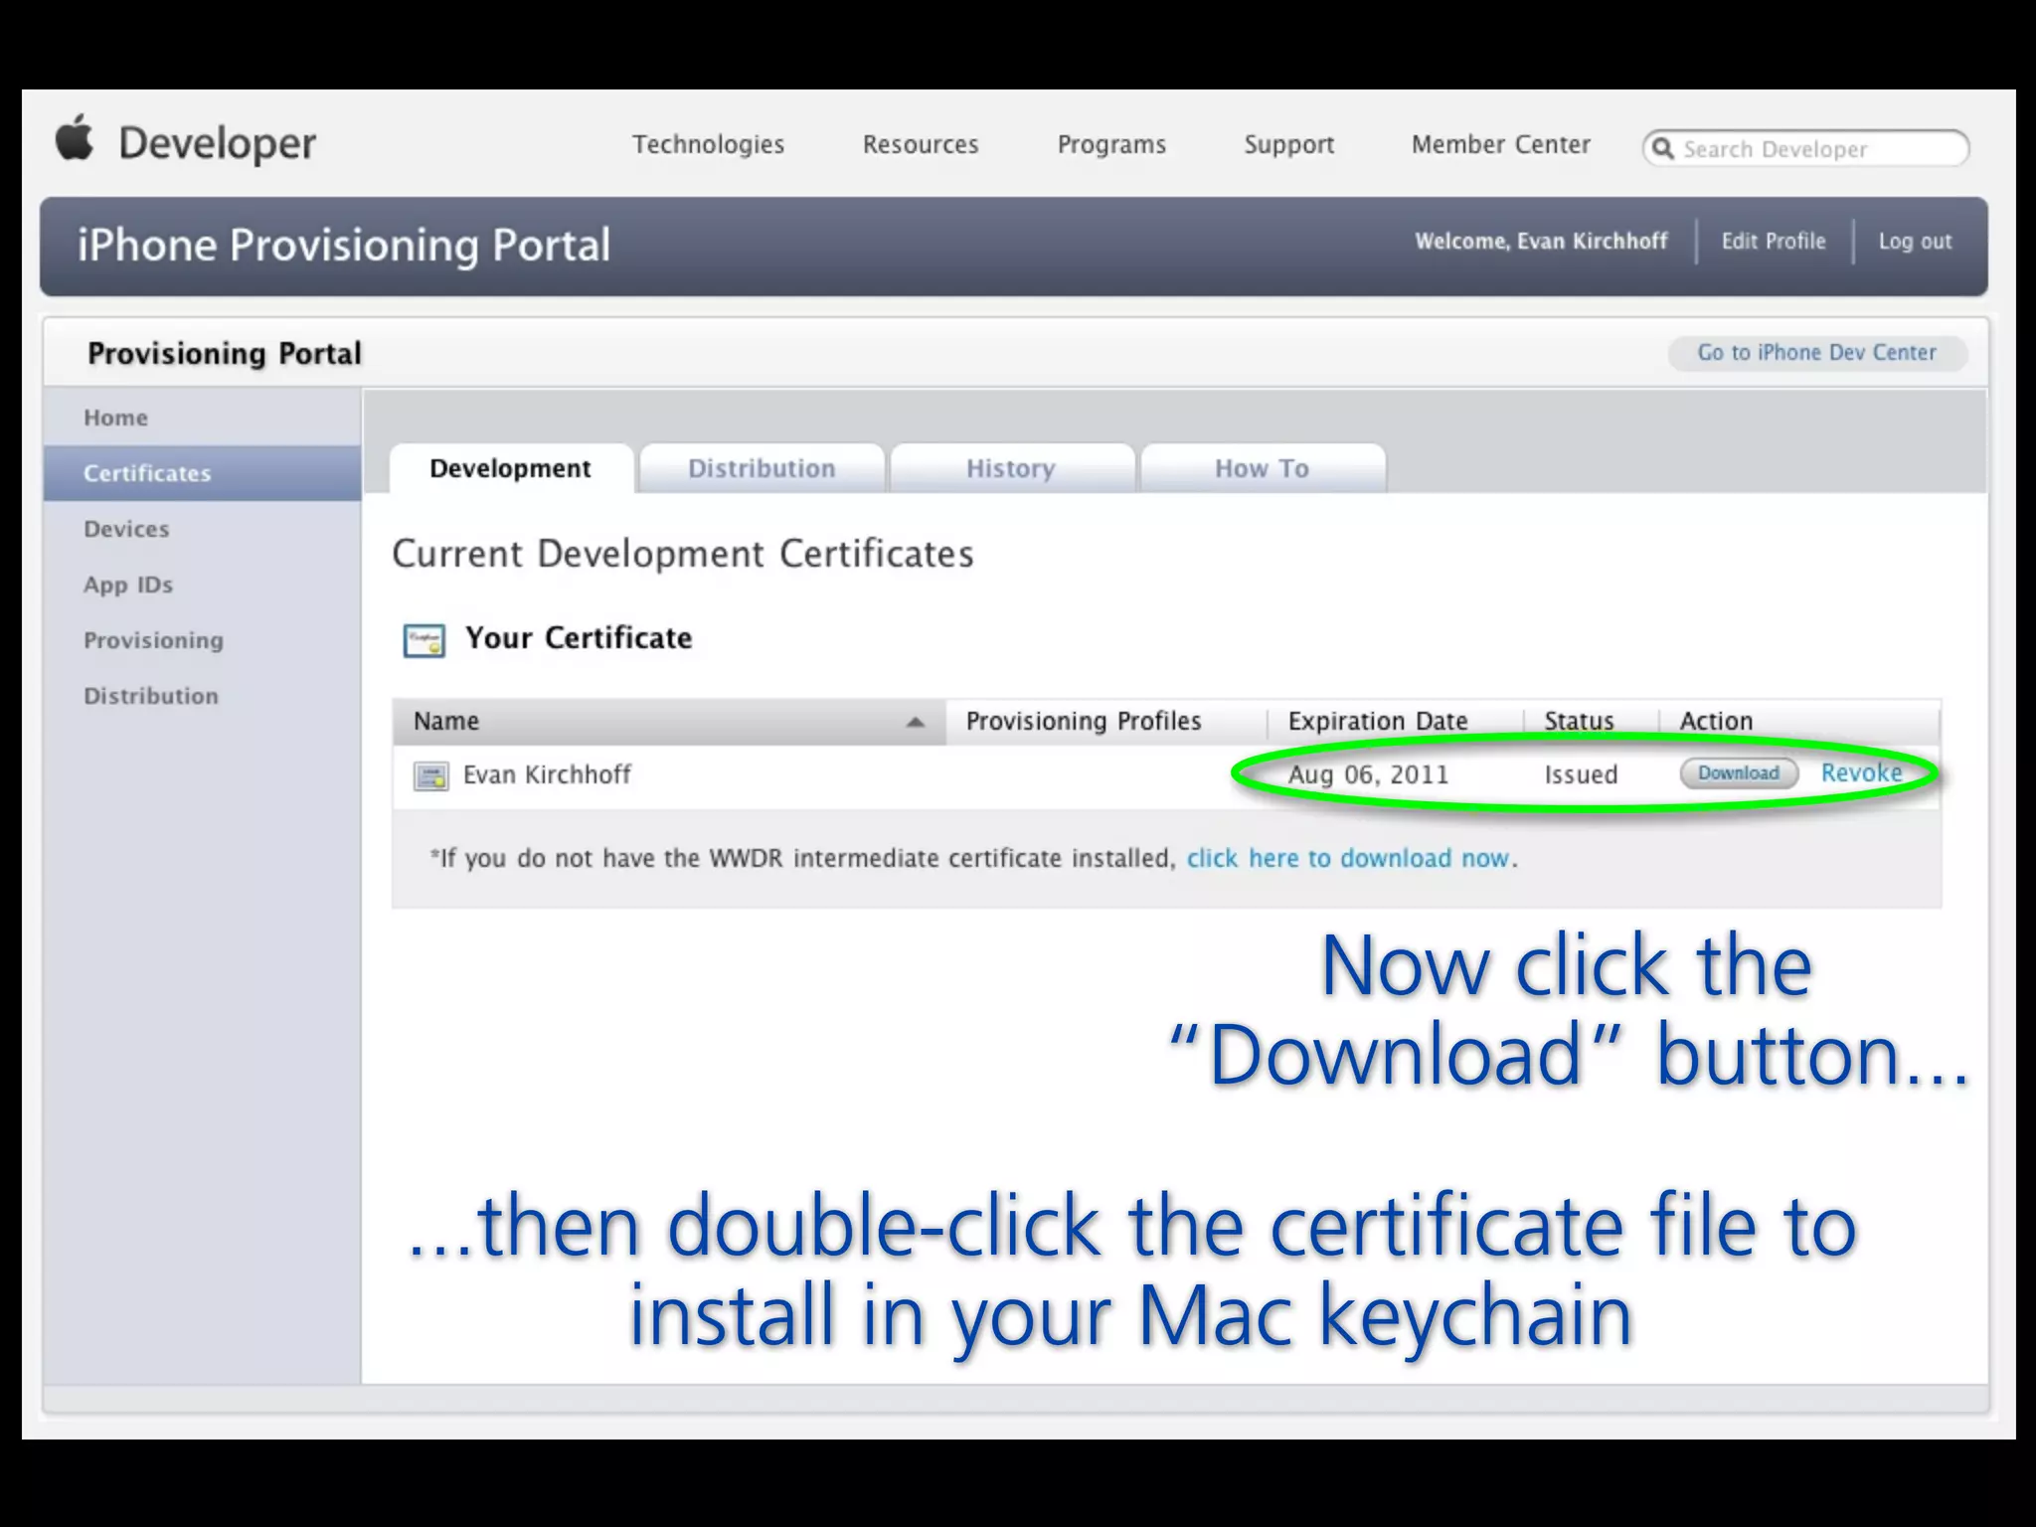Click the Aug 06, 2011 expiration date

(x=1369, y=775)
